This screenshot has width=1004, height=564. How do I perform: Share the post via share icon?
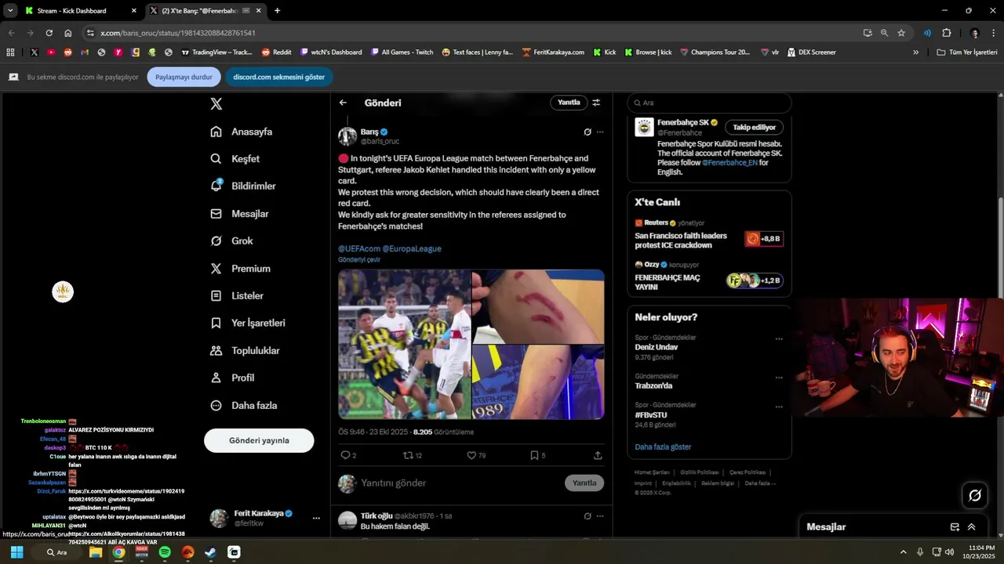pos(598,455)
